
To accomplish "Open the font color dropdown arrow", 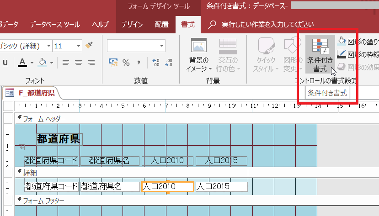I will point(32,63).
